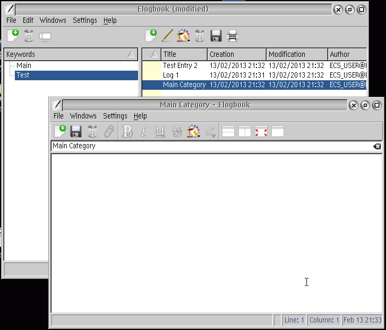The height and width of the screenshot is (330, 386).
Task: Click the rename keyword icon
Action: coord(46,36)
